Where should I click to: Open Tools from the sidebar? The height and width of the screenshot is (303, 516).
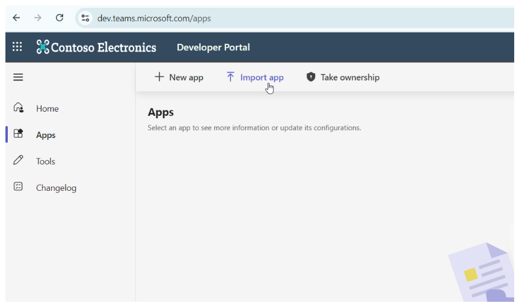pyautogui.click(x=46, y=161)
